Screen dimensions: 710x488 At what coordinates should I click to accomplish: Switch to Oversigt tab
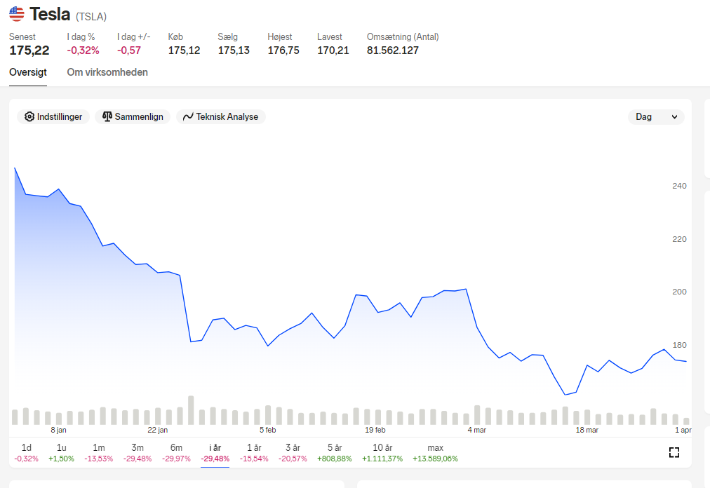[x=28, y=72]
